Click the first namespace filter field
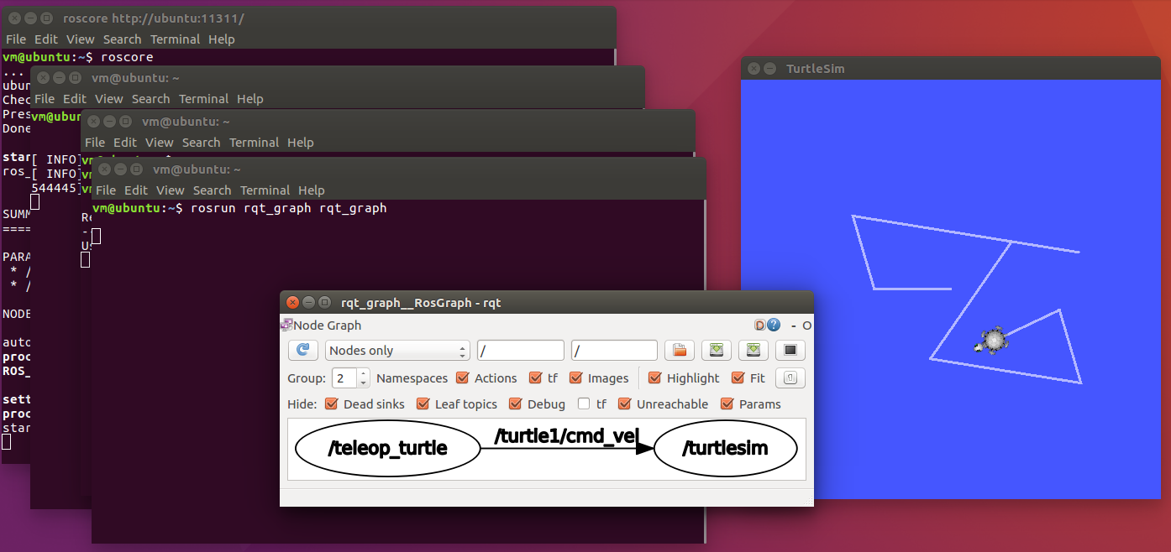This screenshot has width=1171, height=552. (x=520, y=350)
